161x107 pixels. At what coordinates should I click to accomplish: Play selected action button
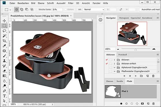click(136, 76)
